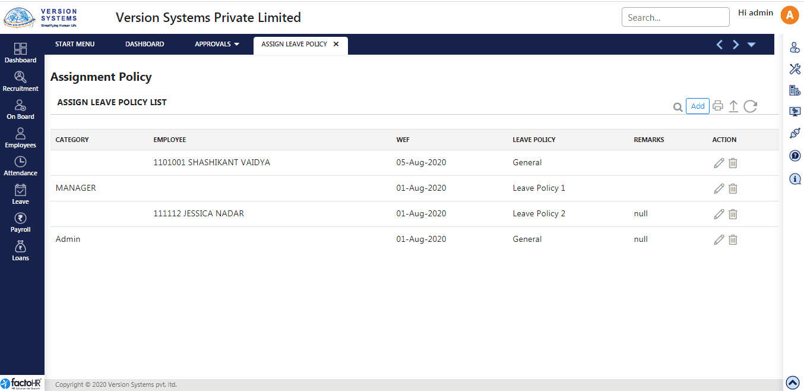Screen dimensions: 804x391
Task: Go to Loans in sidebar
Action: 20,250
